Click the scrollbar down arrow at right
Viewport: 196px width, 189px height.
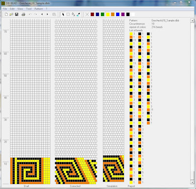[192, 182]
